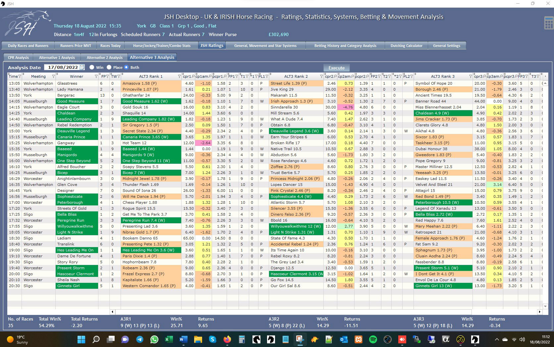
Task: Select the Deauville Legend 3.6 (W) cell
Action: coord(297,131)
